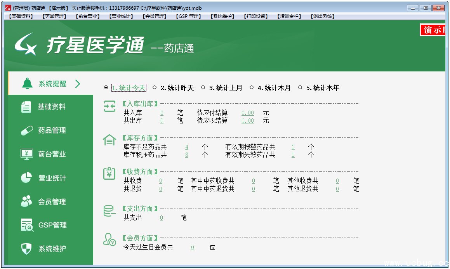
Task: Select the pill icon for 药品管理
Action: 27,131
